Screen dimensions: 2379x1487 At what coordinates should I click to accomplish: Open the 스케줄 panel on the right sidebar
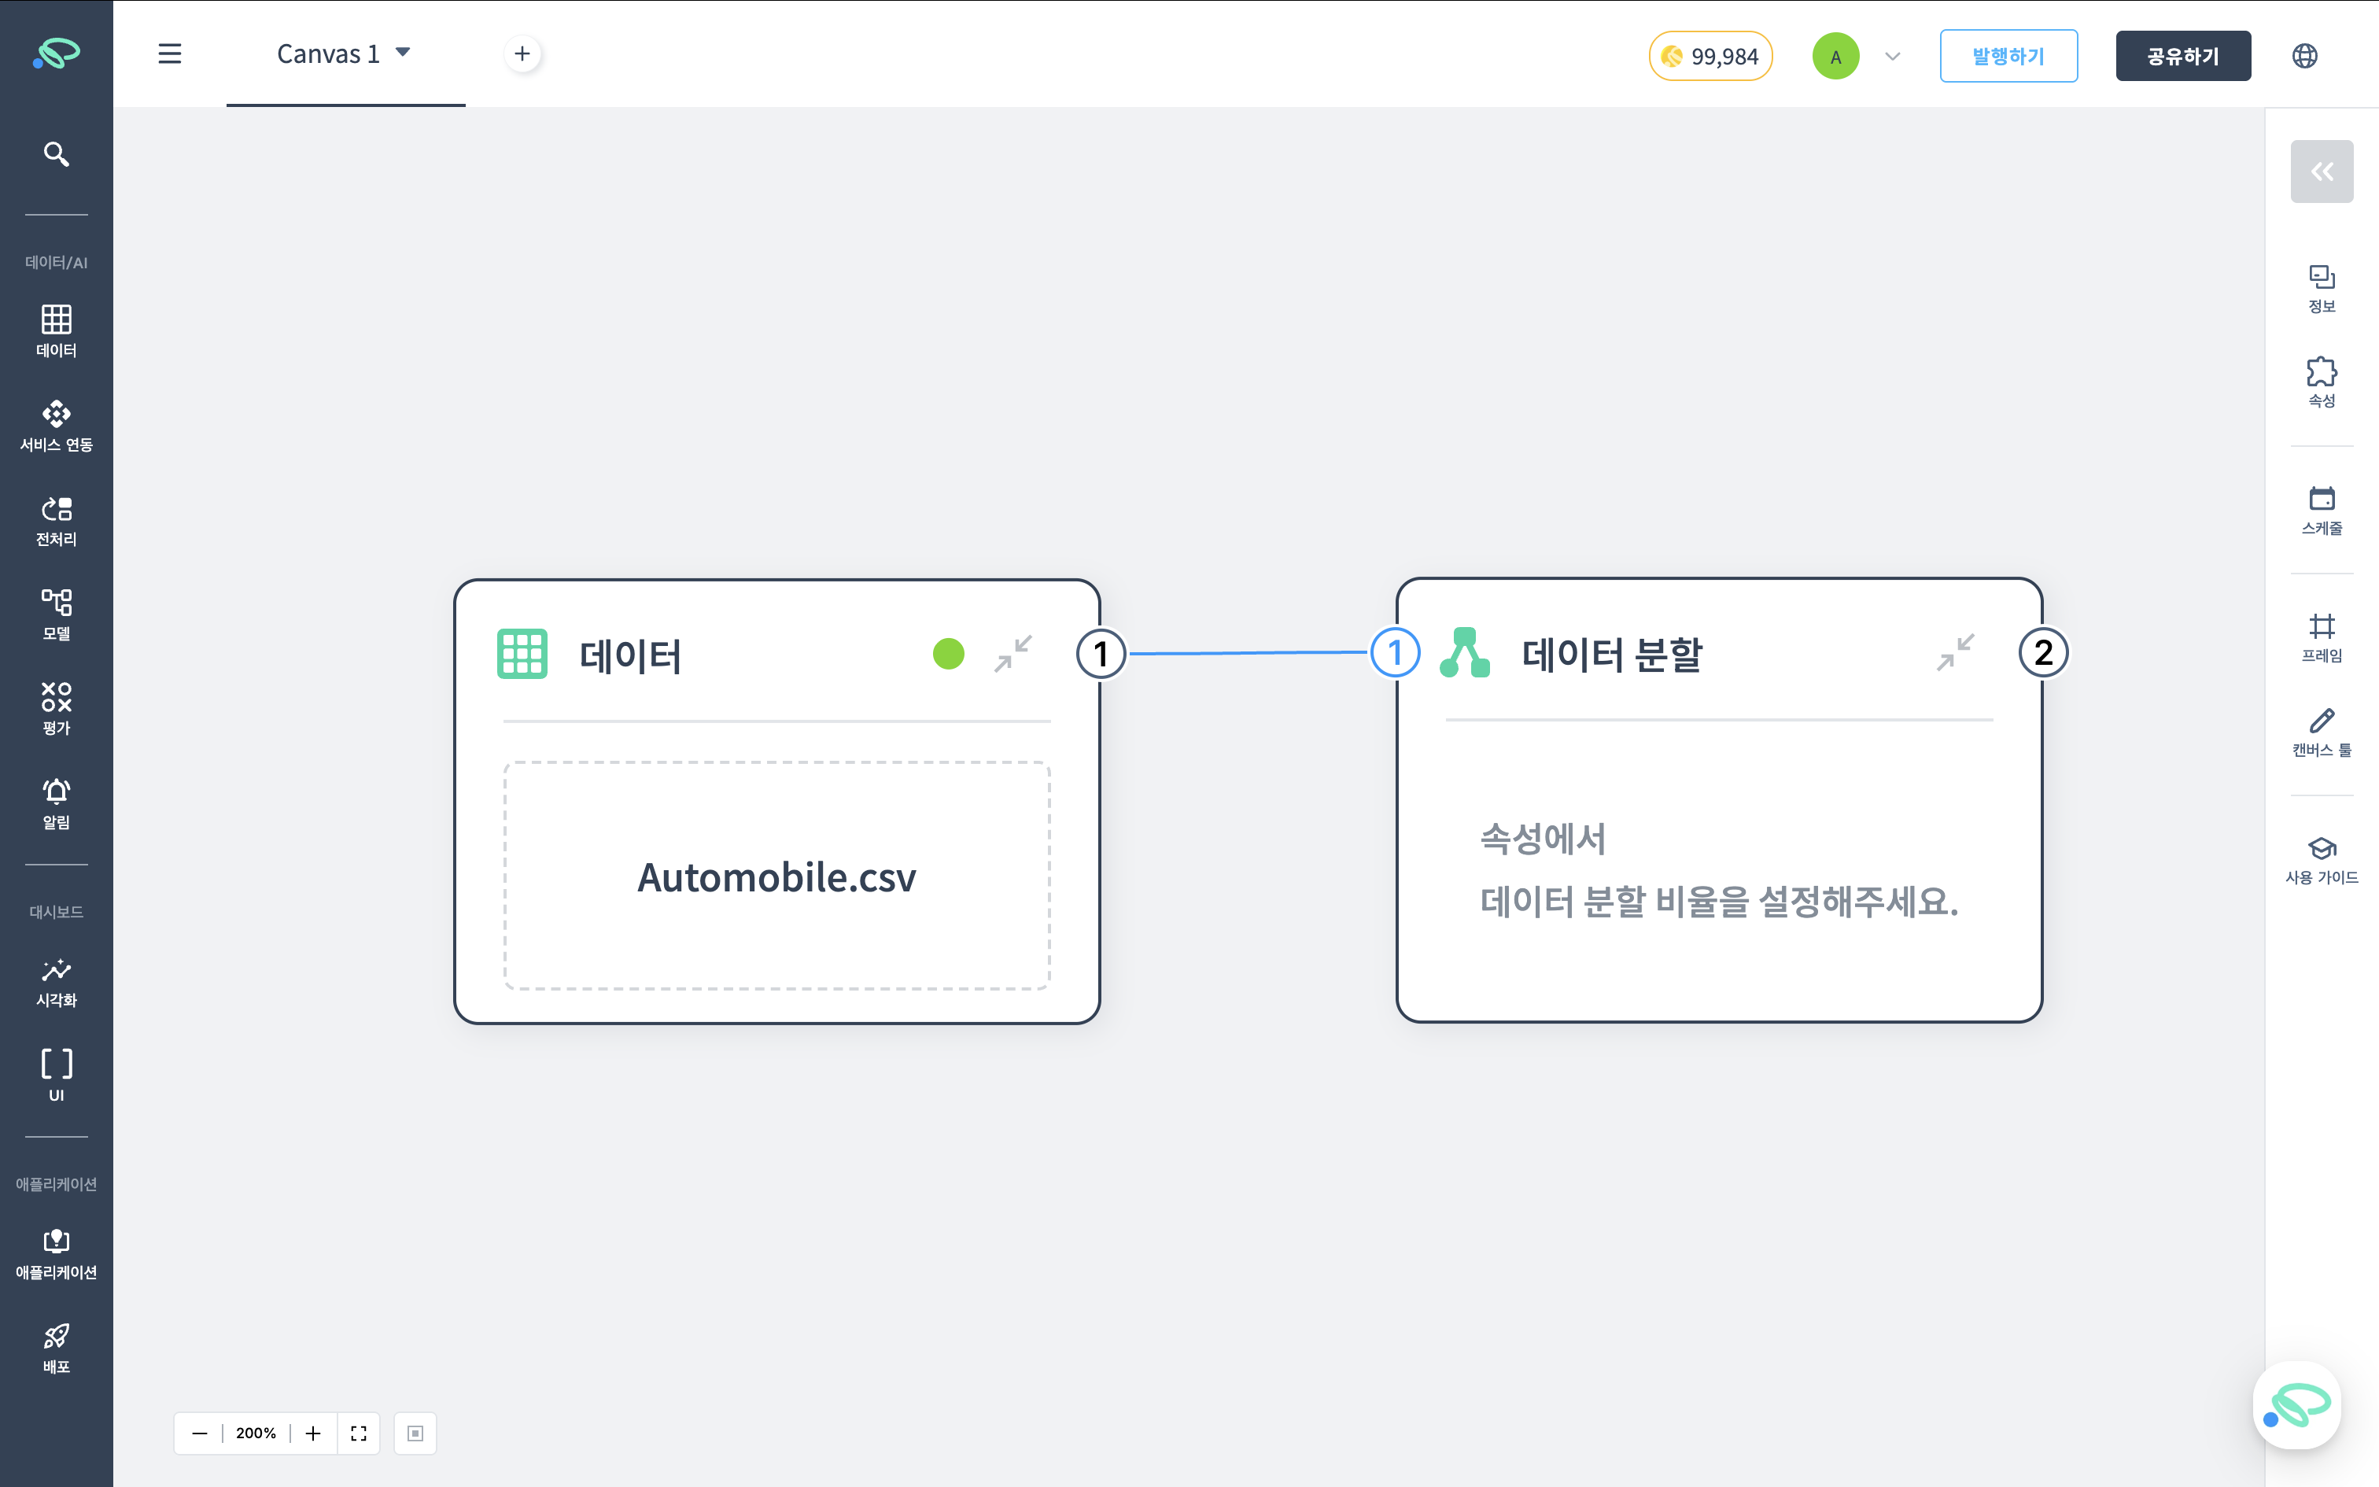(2322, 511)
